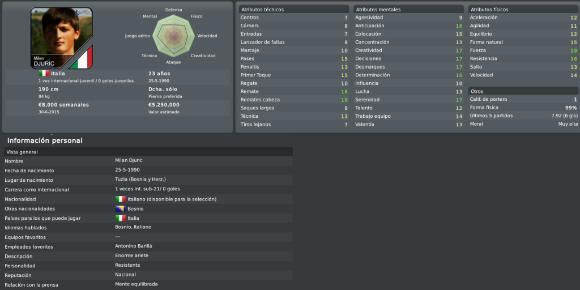The image size is (580, 290).
Task: Open the Antonino Barillà staff link
Action: pyautogui.click(x=134, y=246)
